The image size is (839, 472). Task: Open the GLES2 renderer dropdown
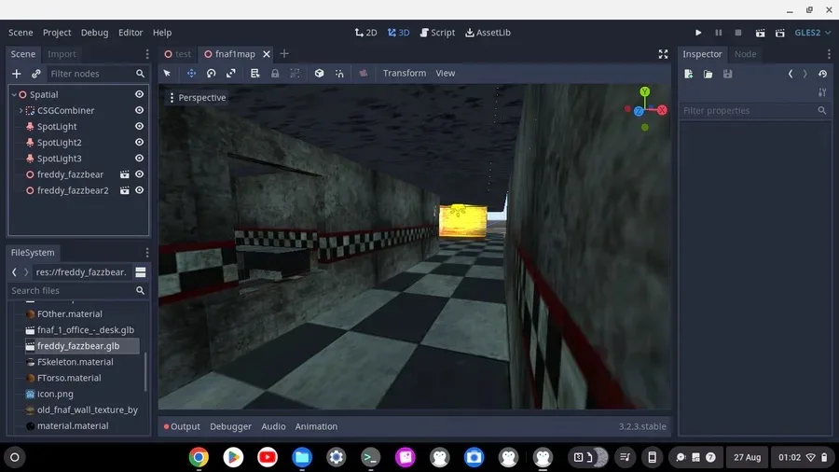(812, 33)
